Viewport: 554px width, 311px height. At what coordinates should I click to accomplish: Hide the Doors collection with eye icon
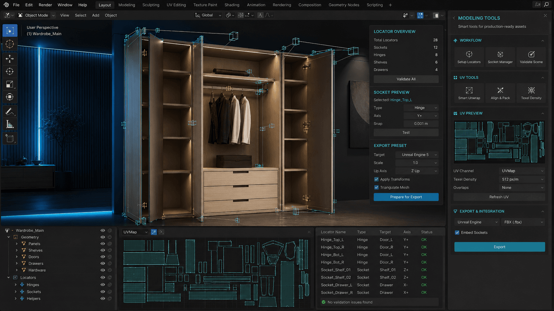click(103, 257)
